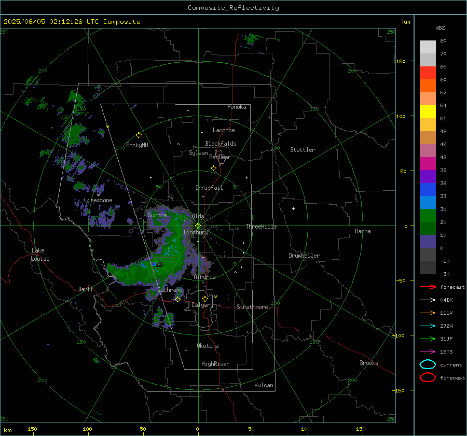Click the Banff map label

pos(86,289)
